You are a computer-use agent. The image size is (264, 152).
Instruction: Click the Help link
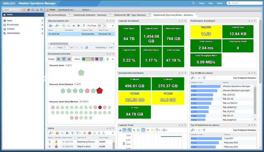tap(211, 3)
